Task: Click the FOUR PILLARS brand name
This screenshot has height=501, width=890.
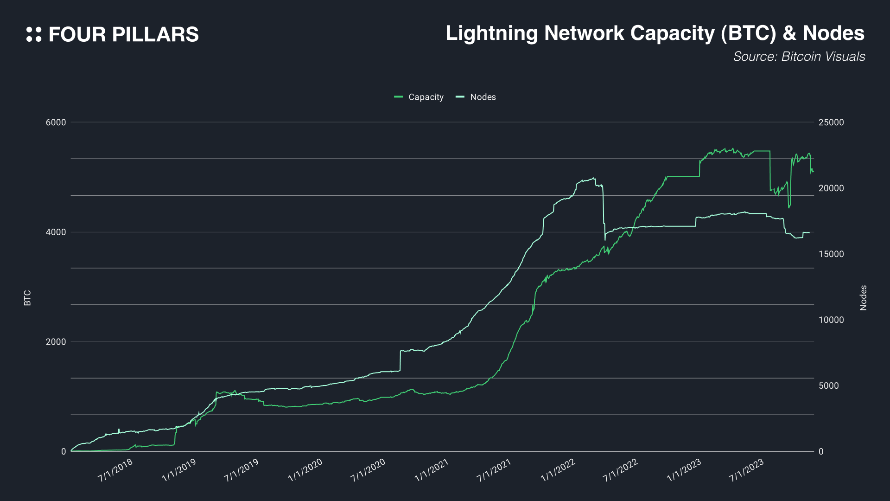Action: point(123,35)
